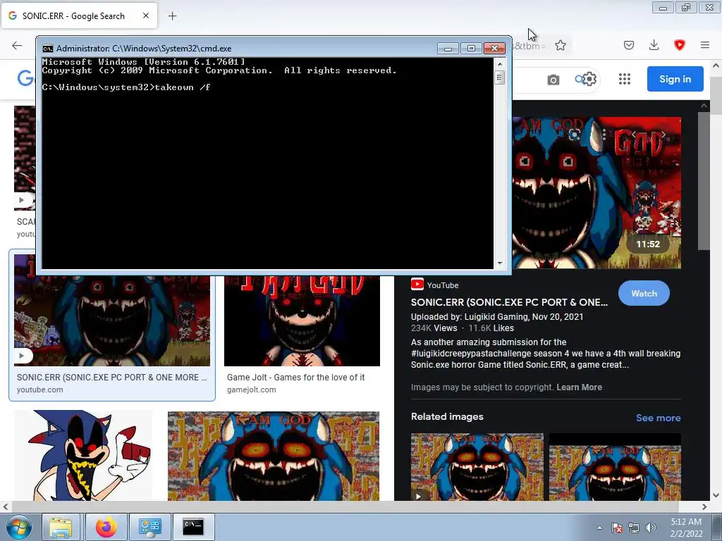Click the cmd.exe title bar icon
This screenshot has width=722, height=541.
click(47, 49)
